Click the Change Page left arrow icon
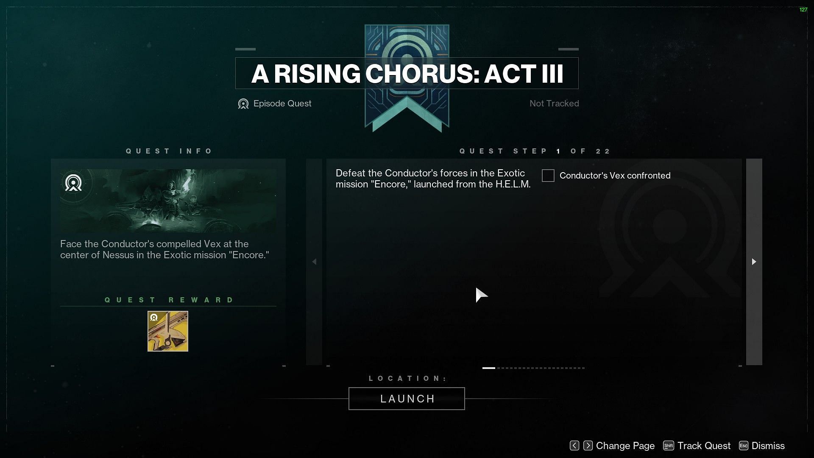The height and width of the screenshot is (458, 814). (574, 446)
